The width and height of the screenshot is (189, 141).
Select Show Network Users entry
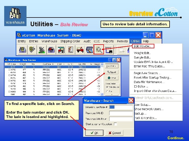(x=149, y=109)
